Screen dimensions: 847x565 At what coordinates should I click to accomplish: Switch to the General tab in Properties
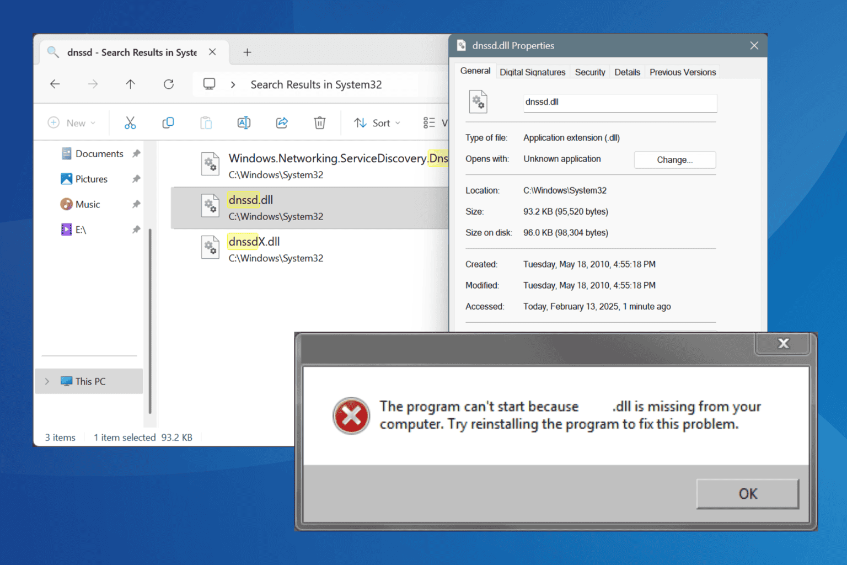pyautogui.click(x=475, y=71)
